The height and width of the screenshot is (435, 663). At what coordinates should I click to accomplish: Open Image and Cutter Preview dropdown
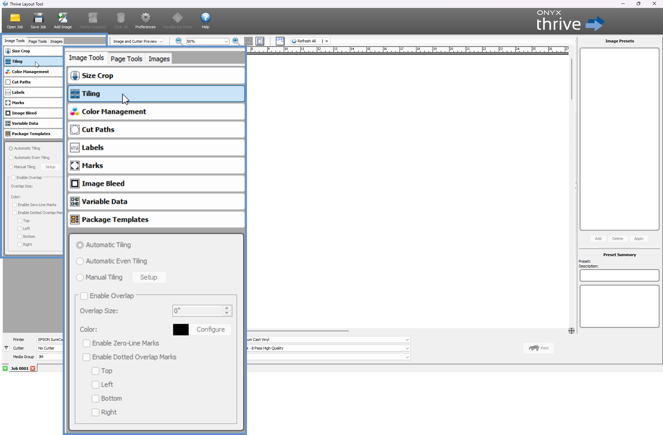click(x=138, y=41)
